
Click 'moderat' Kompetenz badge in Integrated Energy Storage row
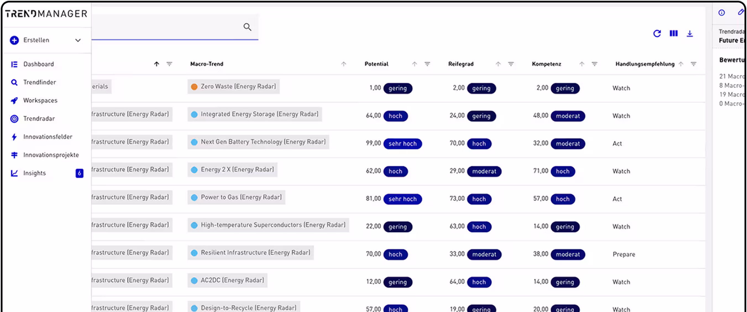[x=568, y=116]
